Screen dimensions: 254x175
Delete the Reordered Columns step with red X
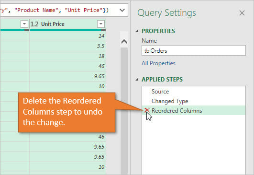click(x=147, y=110)
